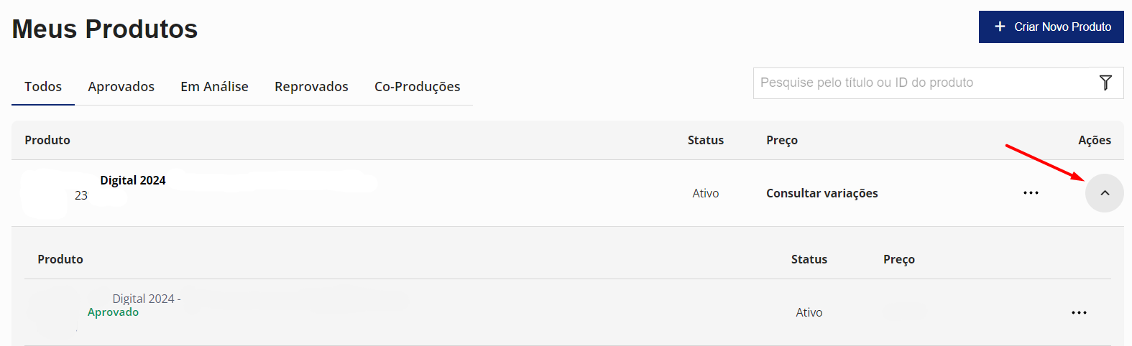
Task: Focus the product title or ID search field
Action: tap(920, 83)
